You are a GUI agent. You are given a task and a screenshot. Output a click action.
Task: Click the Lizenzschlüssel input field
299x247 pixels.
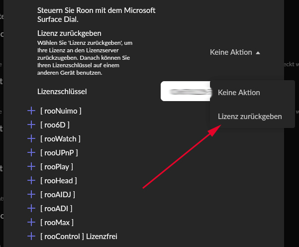(185, 92)
